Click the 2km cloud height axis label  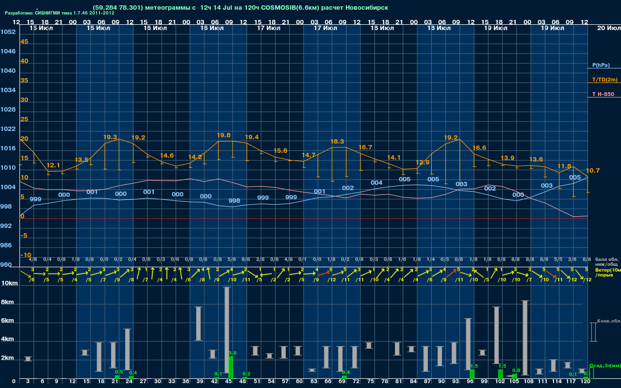7,358
